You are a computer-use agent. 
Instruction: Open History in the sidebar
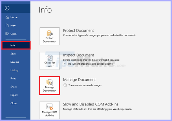[16, 70]
